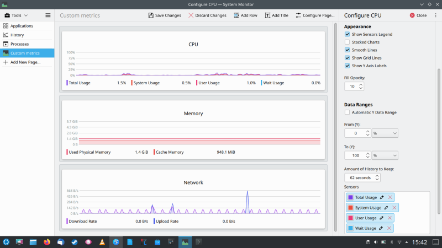The width and height of the screenshot is (442, 248).
Task: Click the pencil icon for Total Usage sensor
Action: tap(382, 197)
